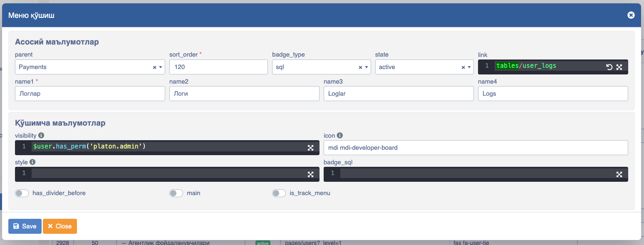Toggle has_divider_before switch
This screenshot has width=644, height=245.
pos(22,193)
